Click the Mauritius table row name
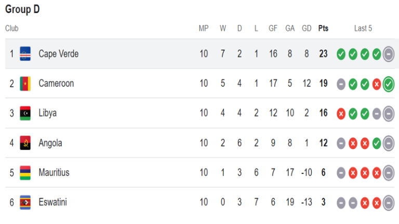Screen dimensions: 399x224 click(54, 173)
